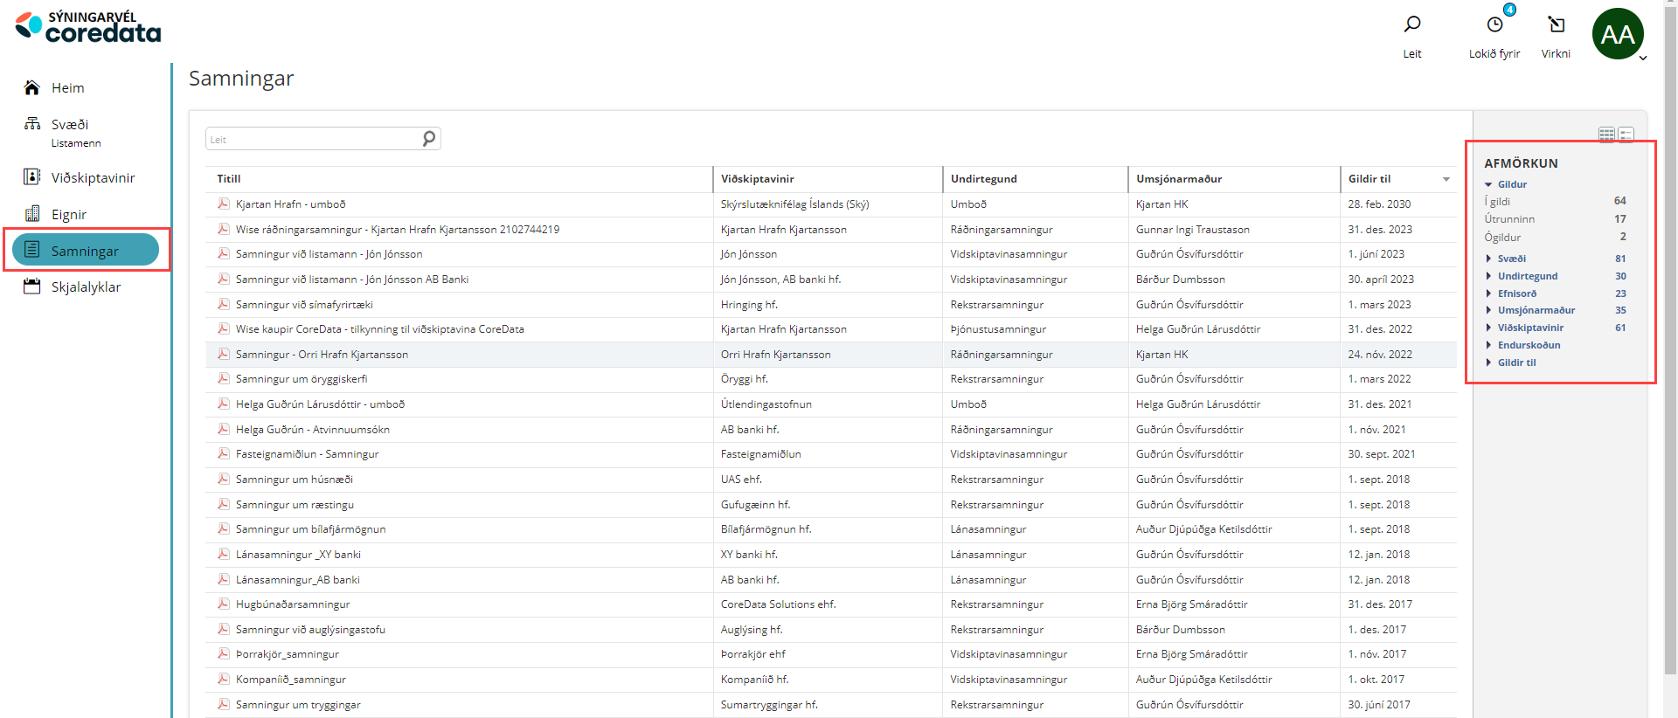
Task: Click the Leit contracts search field
Action: pos(313,139)
